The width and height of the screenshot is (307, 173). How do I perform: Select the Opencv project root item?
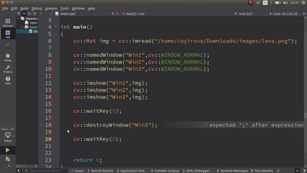32,18
